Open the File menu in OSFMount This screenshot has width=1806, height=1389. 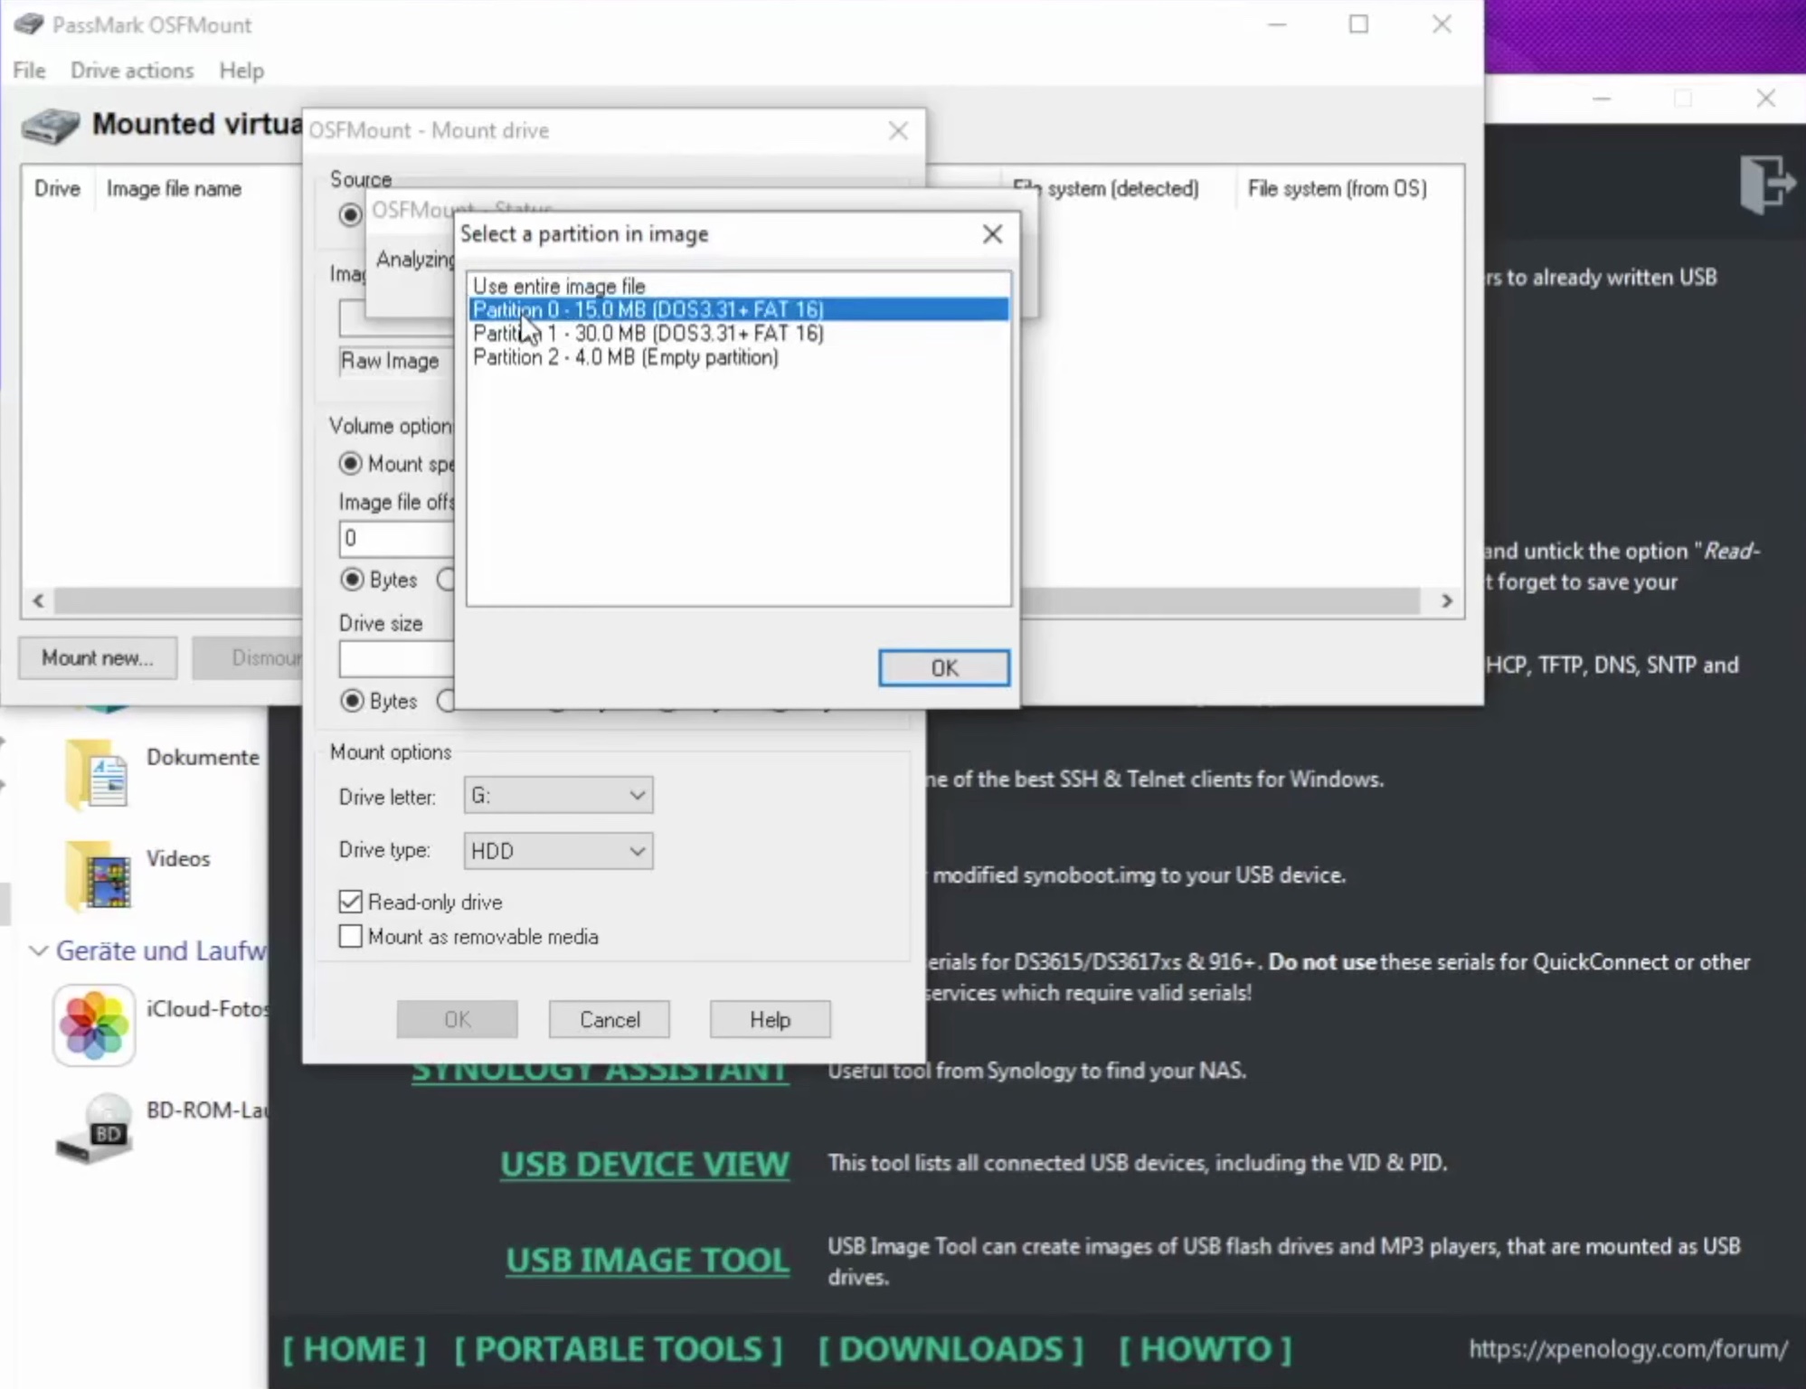pos(29,71)
